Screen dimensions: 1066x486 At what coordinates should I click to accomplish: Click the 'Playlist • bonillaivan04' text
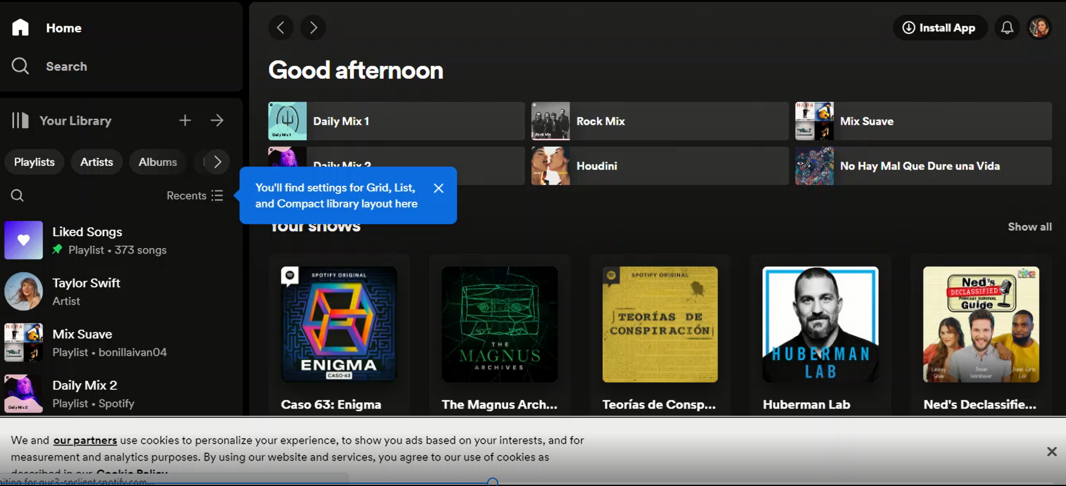(109, 352)
